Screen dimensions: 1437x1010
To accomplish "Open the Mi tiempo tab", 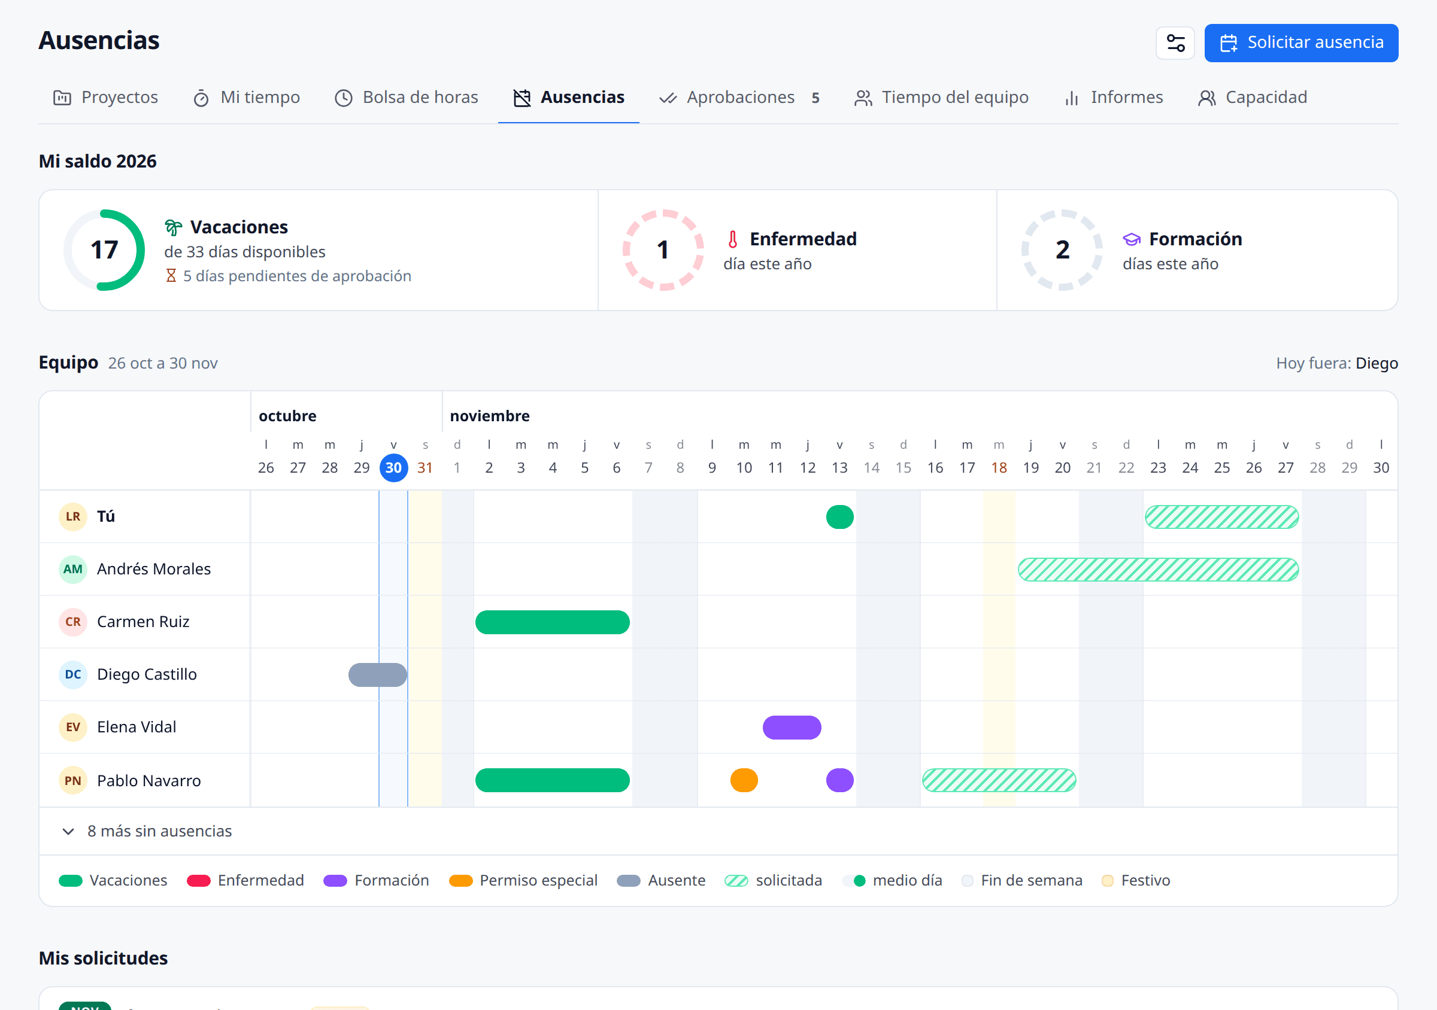I will click(247, 98).
